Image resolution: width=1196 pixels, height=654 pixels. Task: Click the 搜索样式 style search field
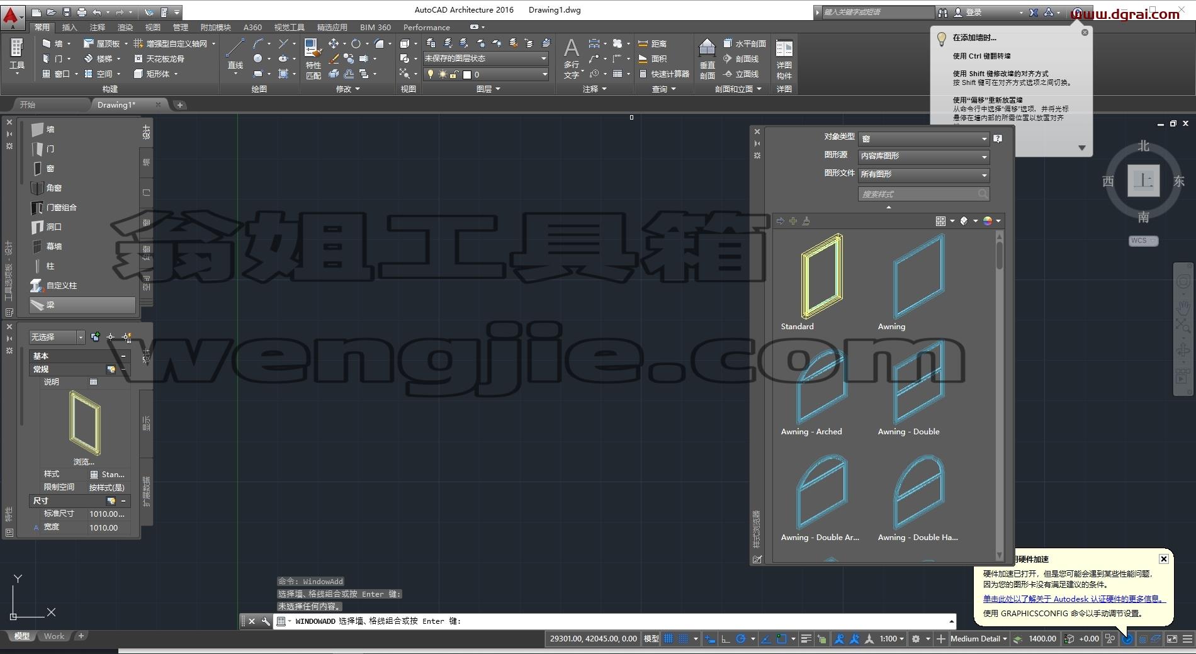tap(923, 194)
